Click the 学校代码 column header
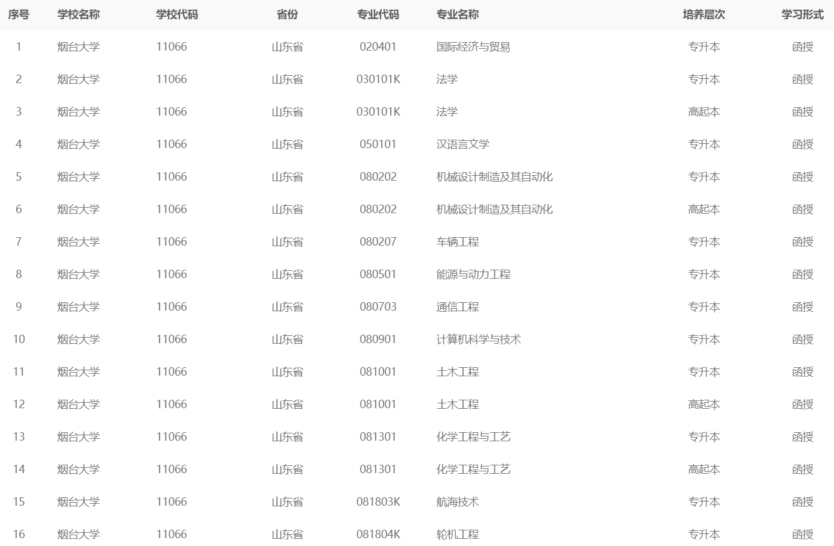 click(x=177, y=14)
